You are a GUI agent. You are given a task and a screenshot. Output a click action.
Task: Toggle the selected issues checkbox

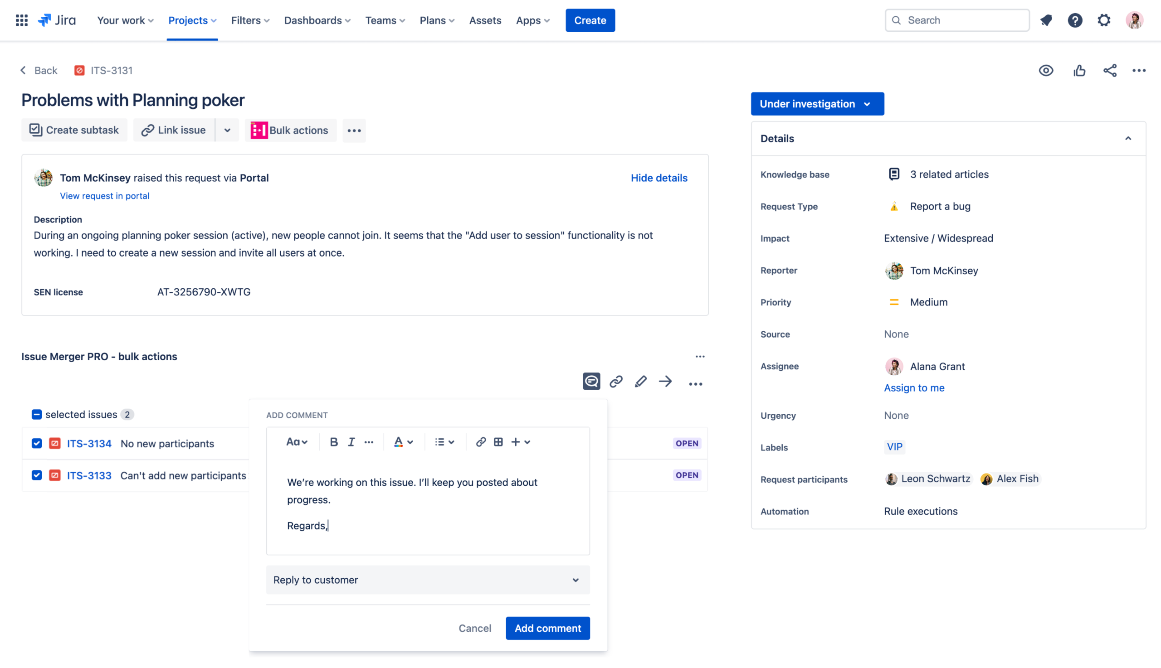point(37,414)
